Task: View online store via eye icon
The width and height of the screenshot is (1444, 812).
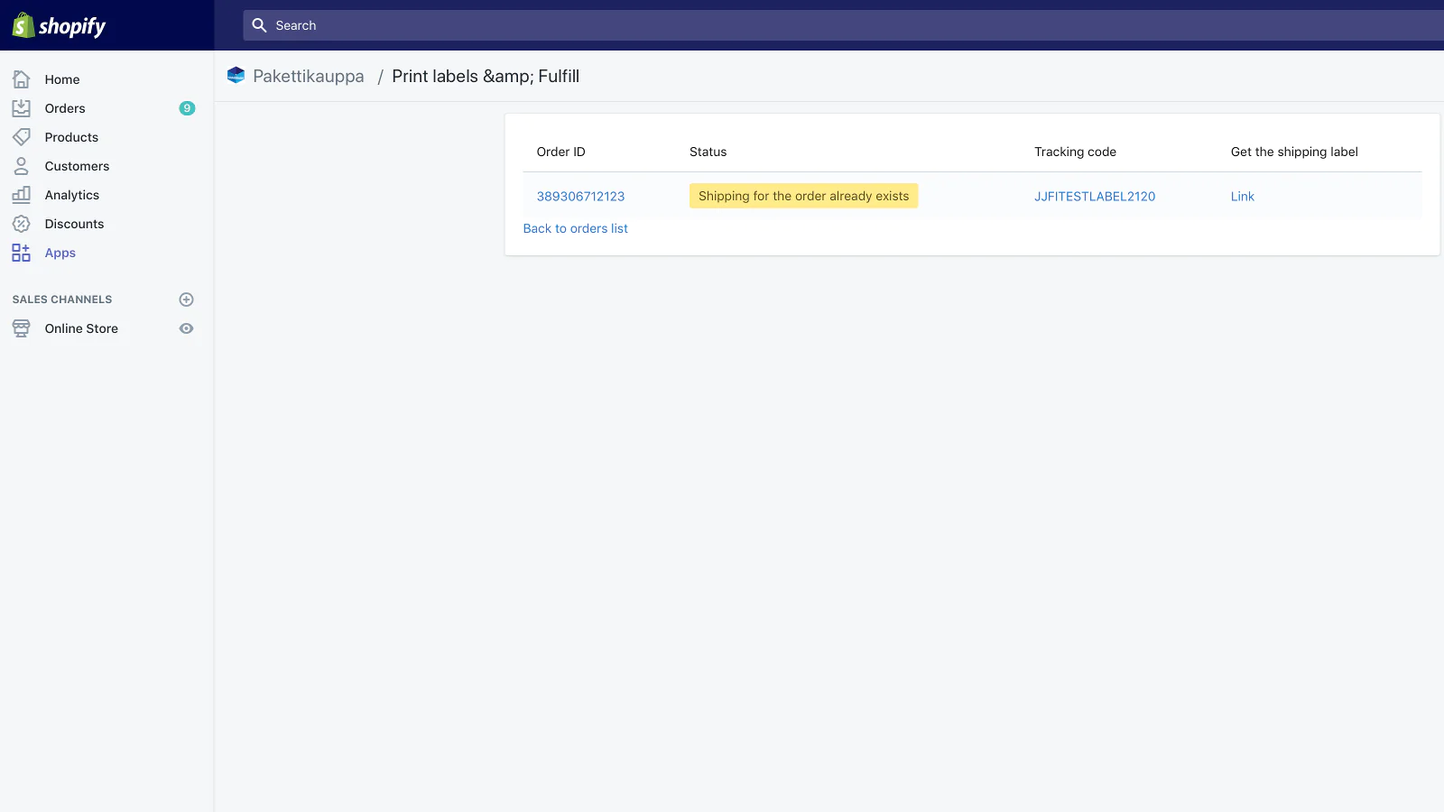Action: click(187, 328)
